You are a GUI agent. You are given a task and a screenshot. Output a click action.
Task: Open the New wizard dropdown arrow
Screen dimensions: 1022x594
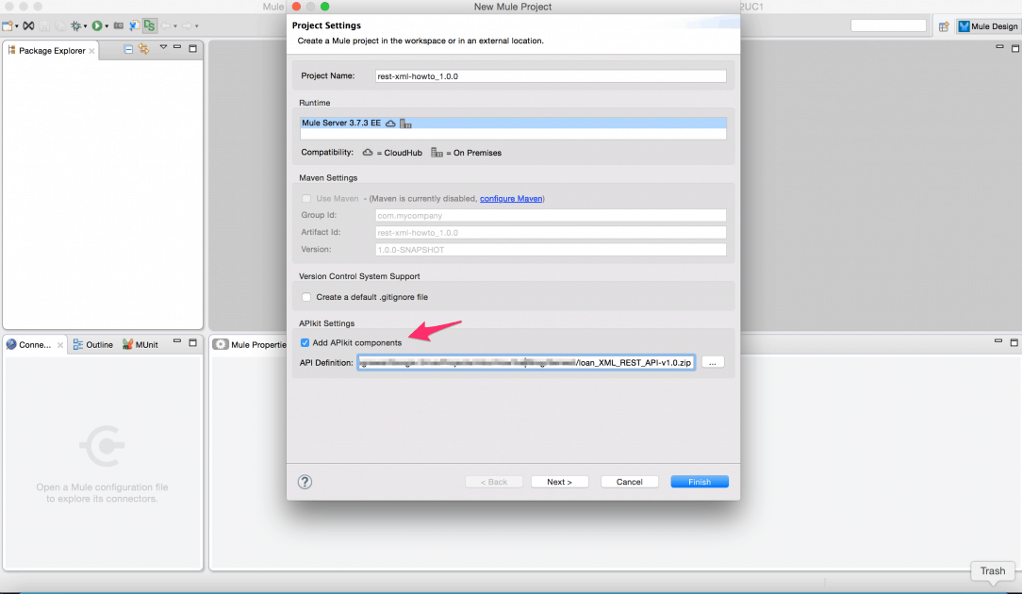(x=16, y=26)
